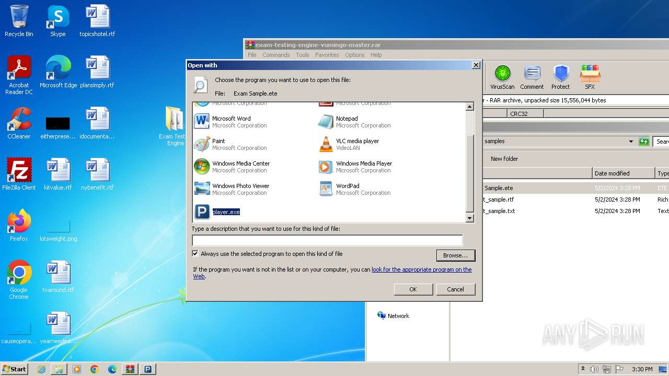Open Commands menu in WinRAR
The width and height of the screenshot is (669, 376).
point(276,55)
